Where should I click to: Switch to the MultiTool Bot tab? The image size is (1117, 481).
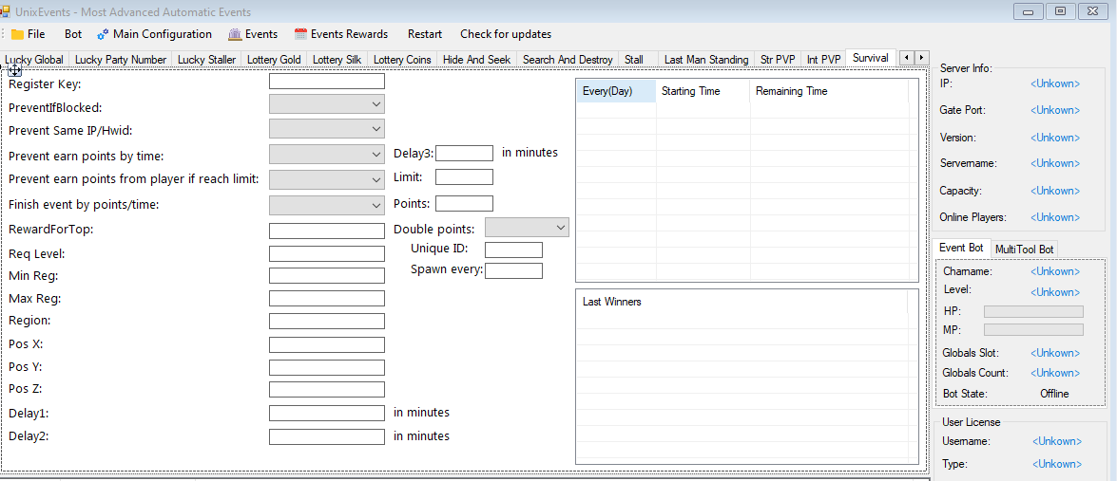pos(1025,250)
